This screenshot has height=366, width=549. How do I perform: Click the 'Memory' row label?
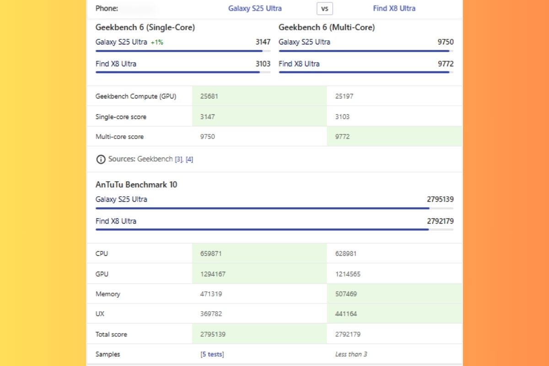pos(108,294)
